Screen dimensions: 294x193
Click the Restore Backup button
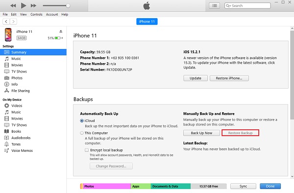coord(241,133)
